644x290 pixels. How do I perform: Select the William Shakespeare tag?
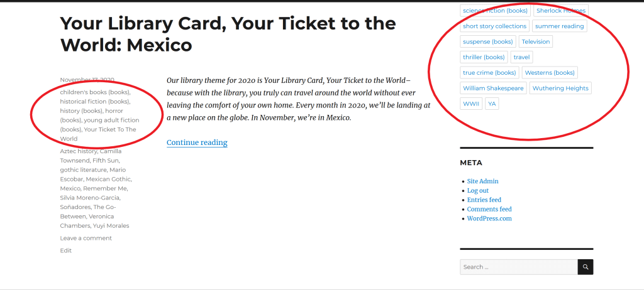493,89
